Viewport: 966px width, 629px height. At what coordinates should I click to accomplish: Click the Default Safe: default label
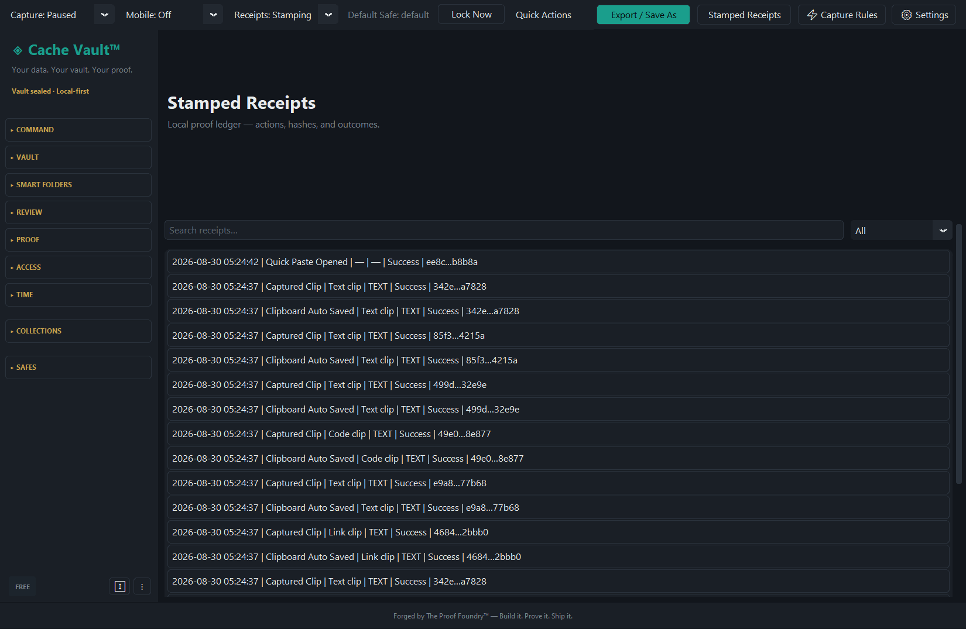point(388,15)
